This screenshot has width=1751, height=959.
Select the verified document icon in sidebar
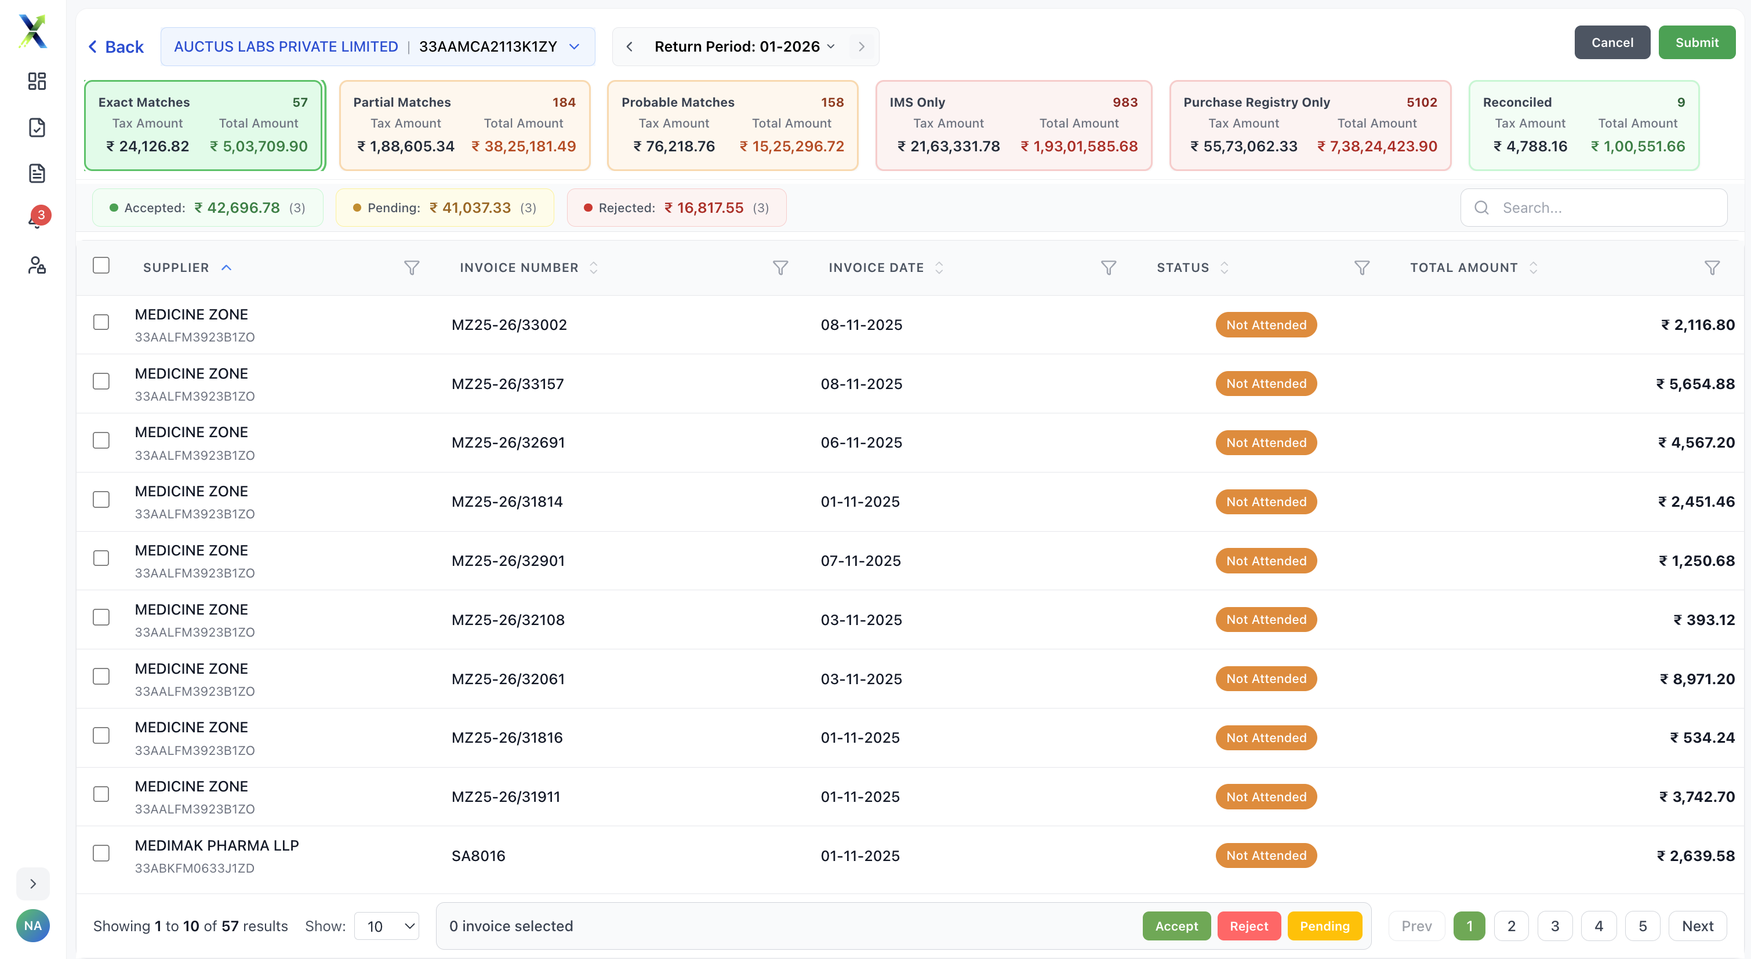point(37,128)
